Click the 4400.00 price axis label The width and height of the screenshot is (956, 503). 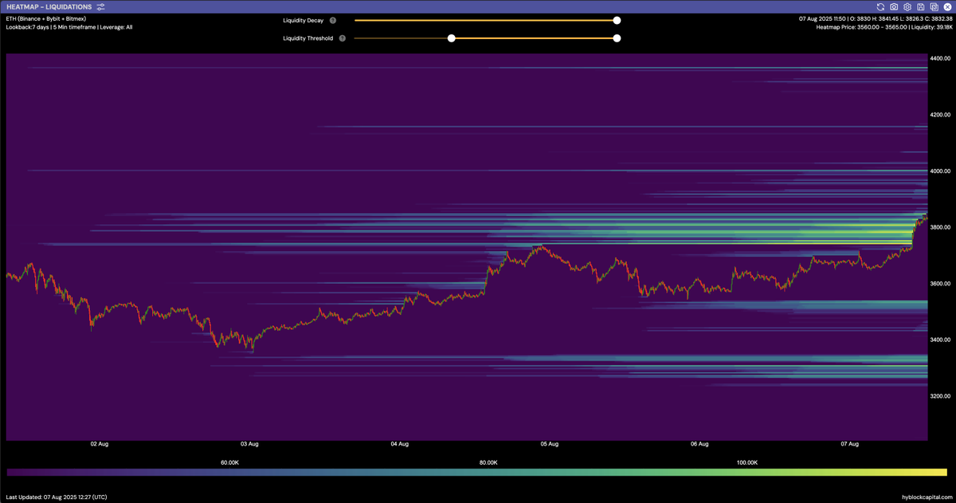point(940,59)
